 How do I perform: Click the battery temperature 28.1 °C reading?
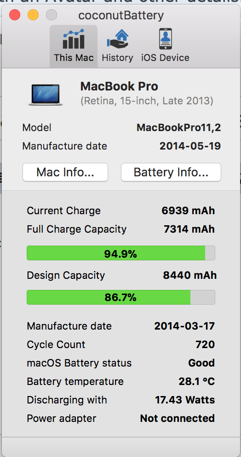(196, 381)
